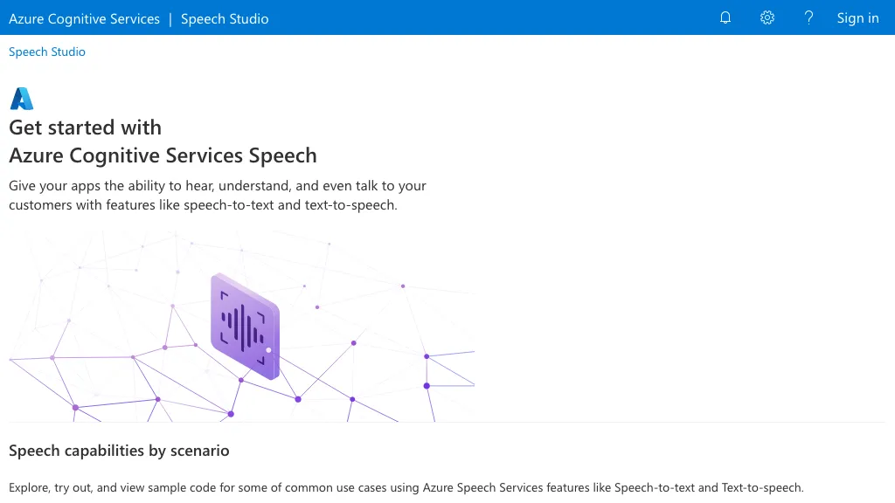Click the speech-to-text description paragraph
This screenshot has height=503, width=895.
217,195
